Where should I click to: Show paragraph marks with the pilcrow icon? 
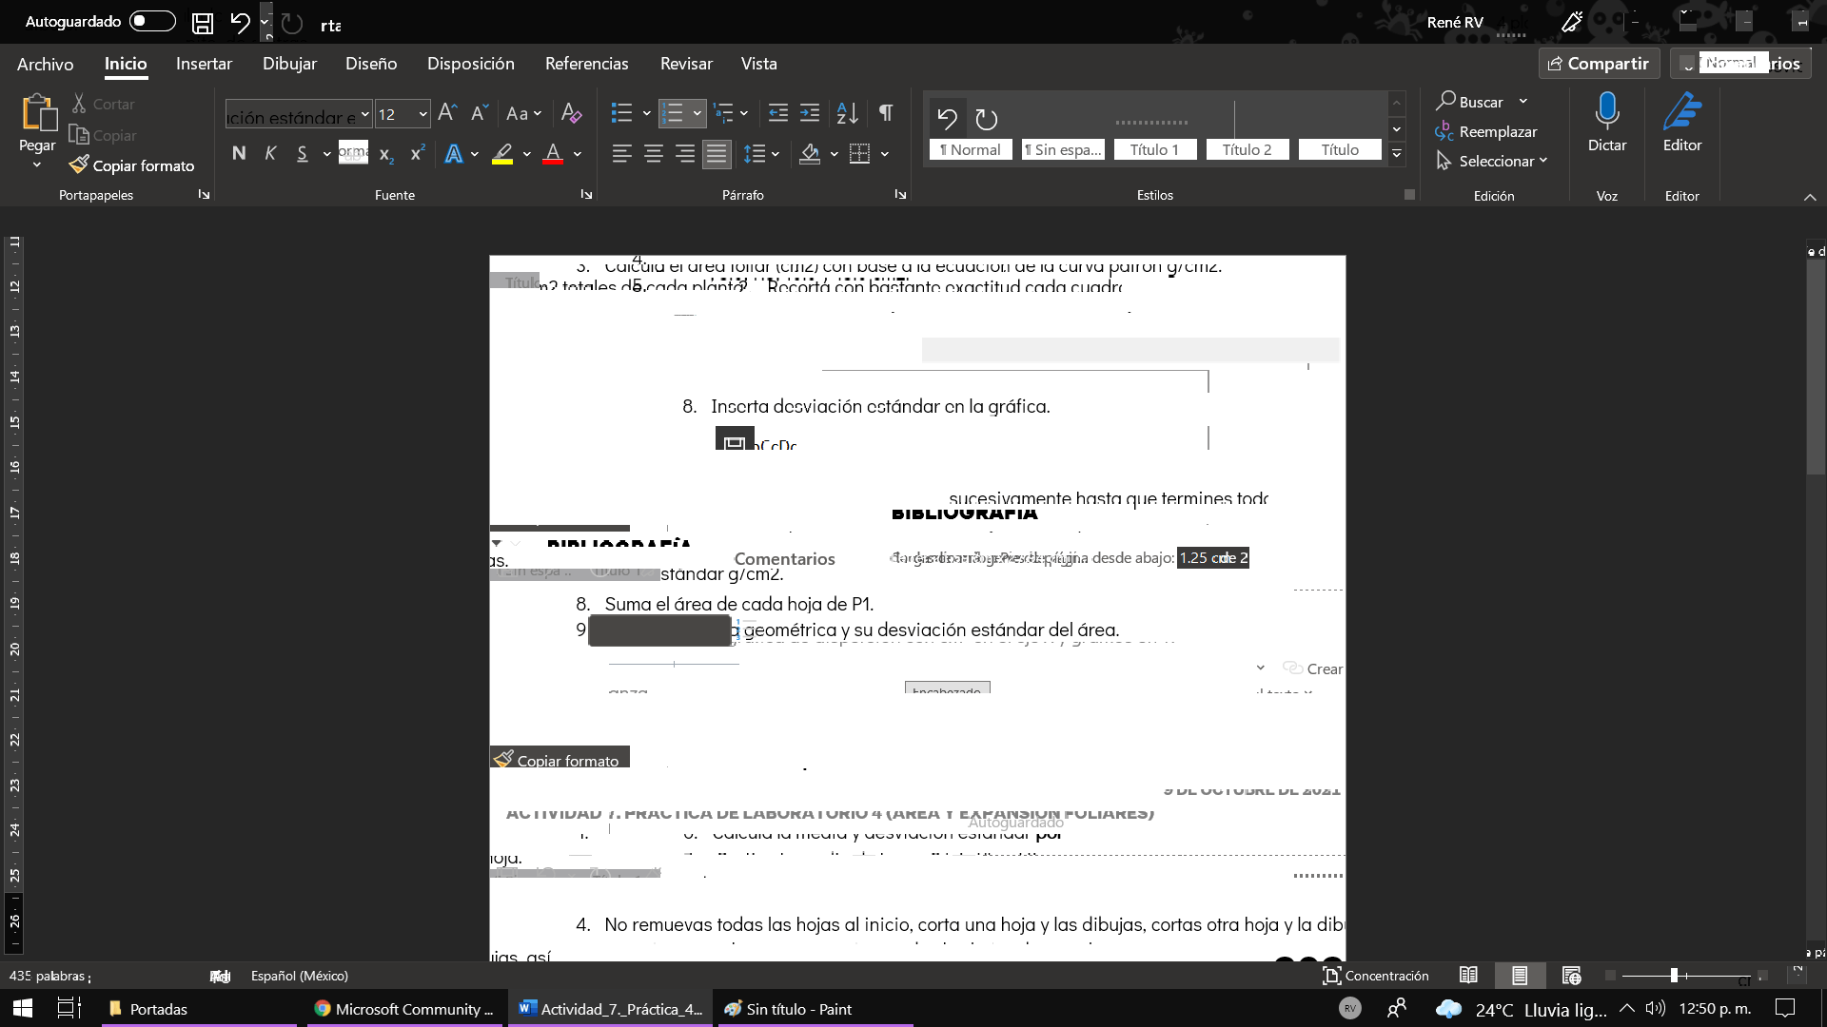click(886, 113)
